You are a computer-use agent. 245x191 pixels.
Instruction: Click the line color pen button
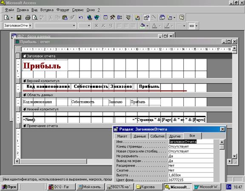click(167, 25)
